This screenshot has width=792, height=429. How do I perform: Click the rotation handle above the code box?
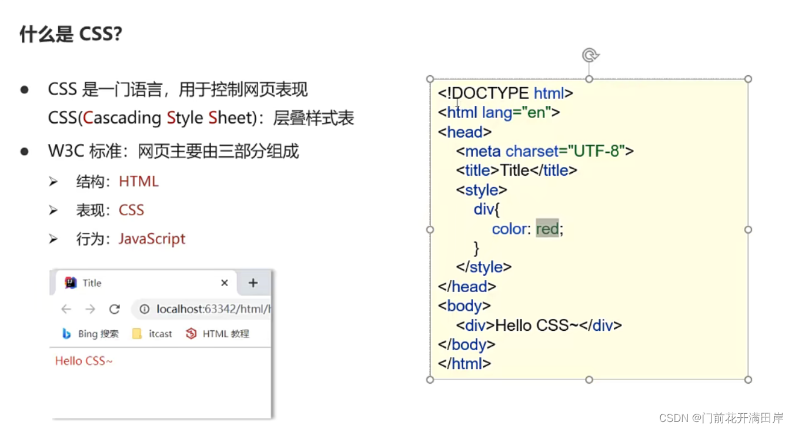point(590,55)
